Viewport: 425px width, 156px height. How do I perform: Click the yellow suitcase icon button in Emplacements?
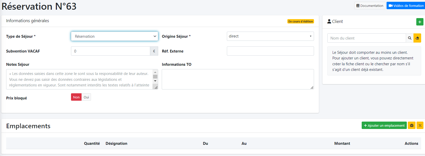click(x=412, y=125)
